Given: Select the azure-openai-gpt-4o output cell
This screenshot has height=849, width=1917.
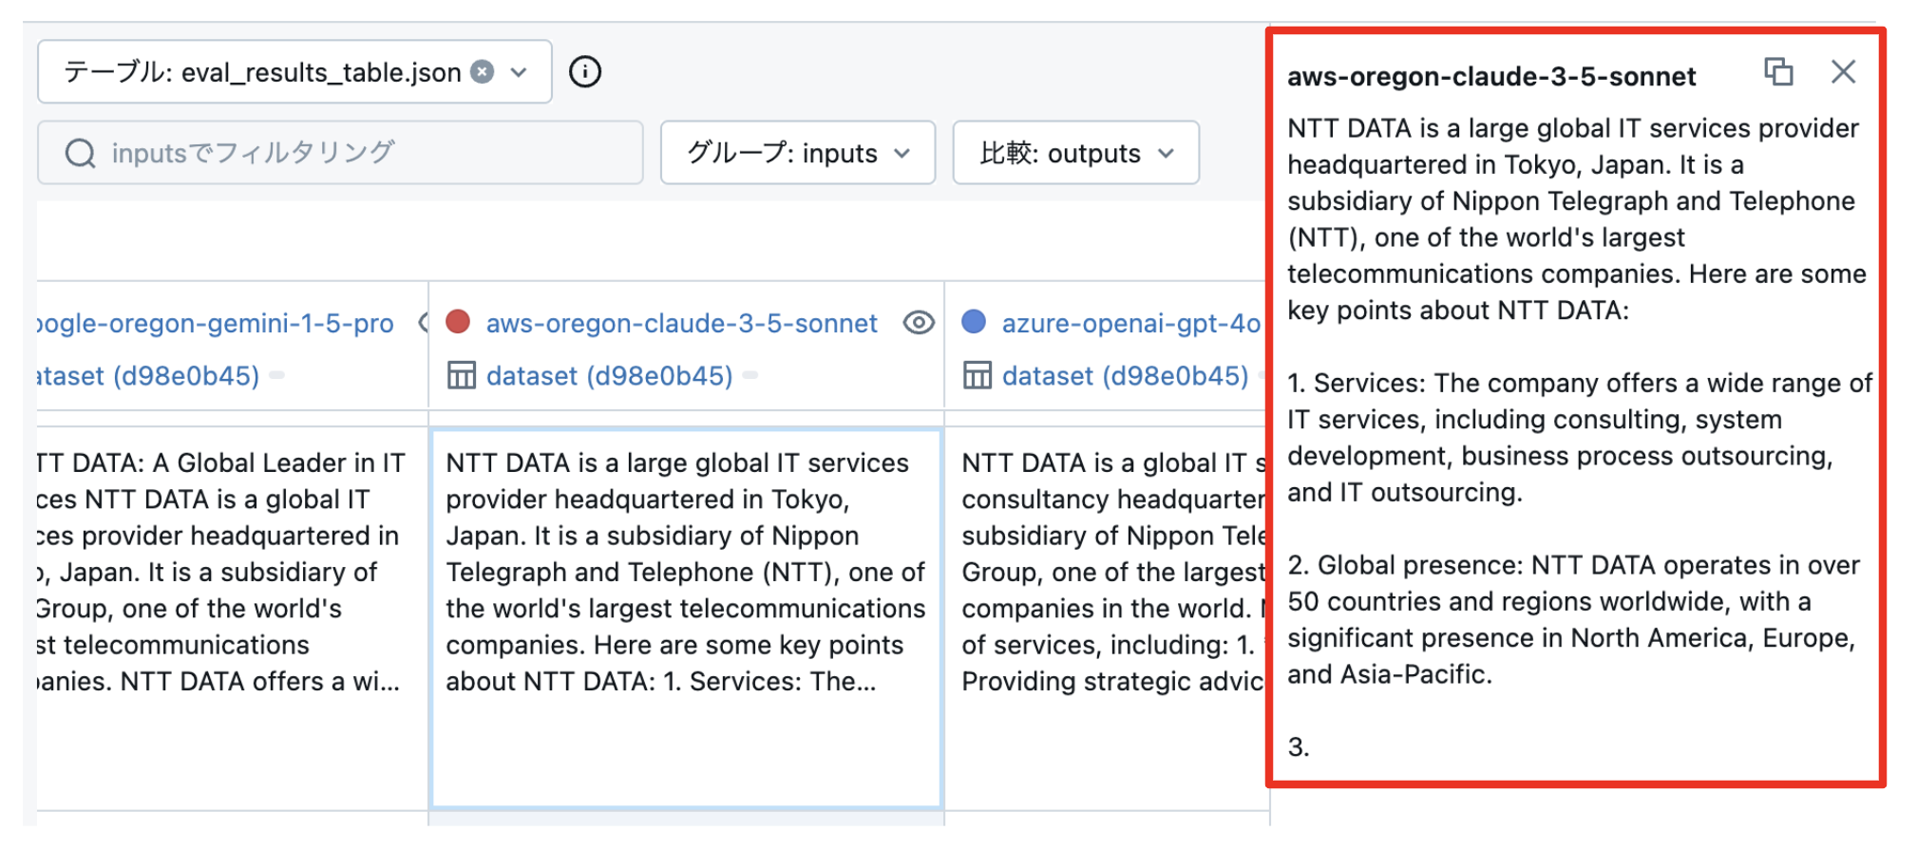Looking at the screenshot, I should tap(1108, 618).
